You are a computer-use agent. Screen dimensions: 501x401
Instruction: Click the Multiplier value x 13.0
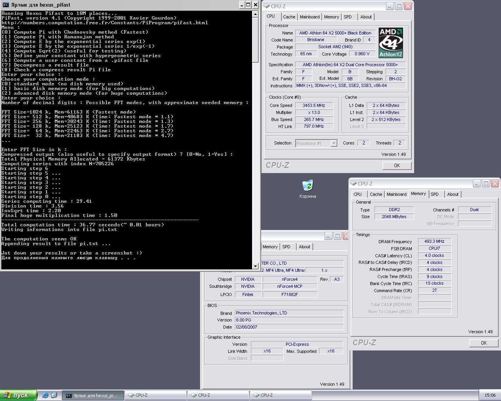pos(314,112)
